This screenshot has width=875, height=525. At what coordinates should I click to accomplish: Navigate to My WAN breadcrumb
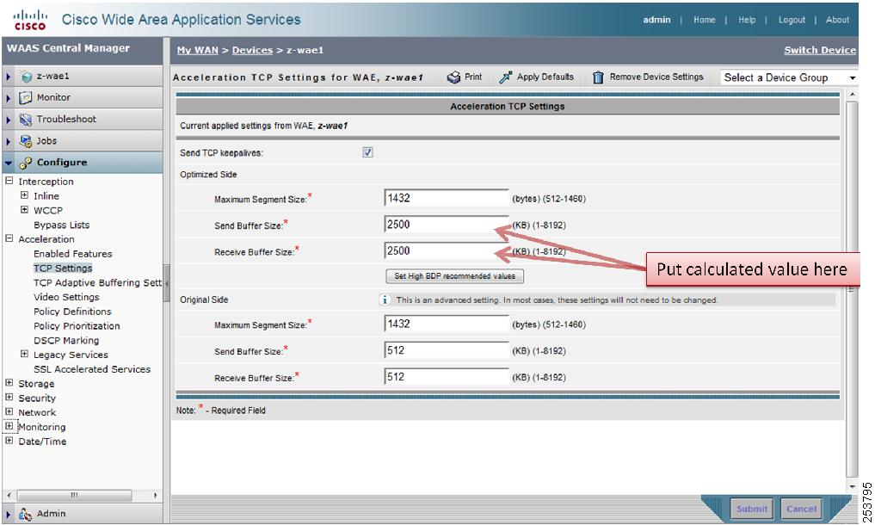click(198, 50)
